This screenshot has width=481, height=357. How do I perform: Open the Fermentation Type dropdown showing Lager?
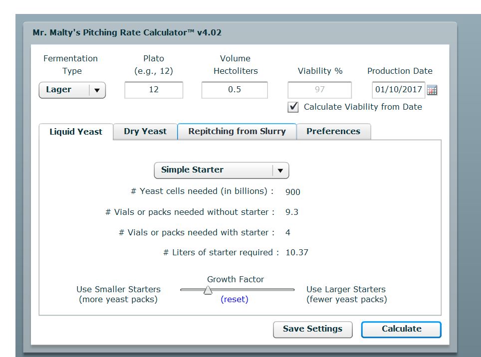point(72,90)
